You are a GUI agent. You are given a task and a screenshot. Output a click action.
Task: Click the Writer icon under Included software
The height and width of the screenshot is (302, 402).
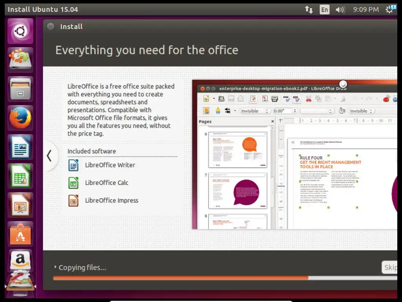73,165
